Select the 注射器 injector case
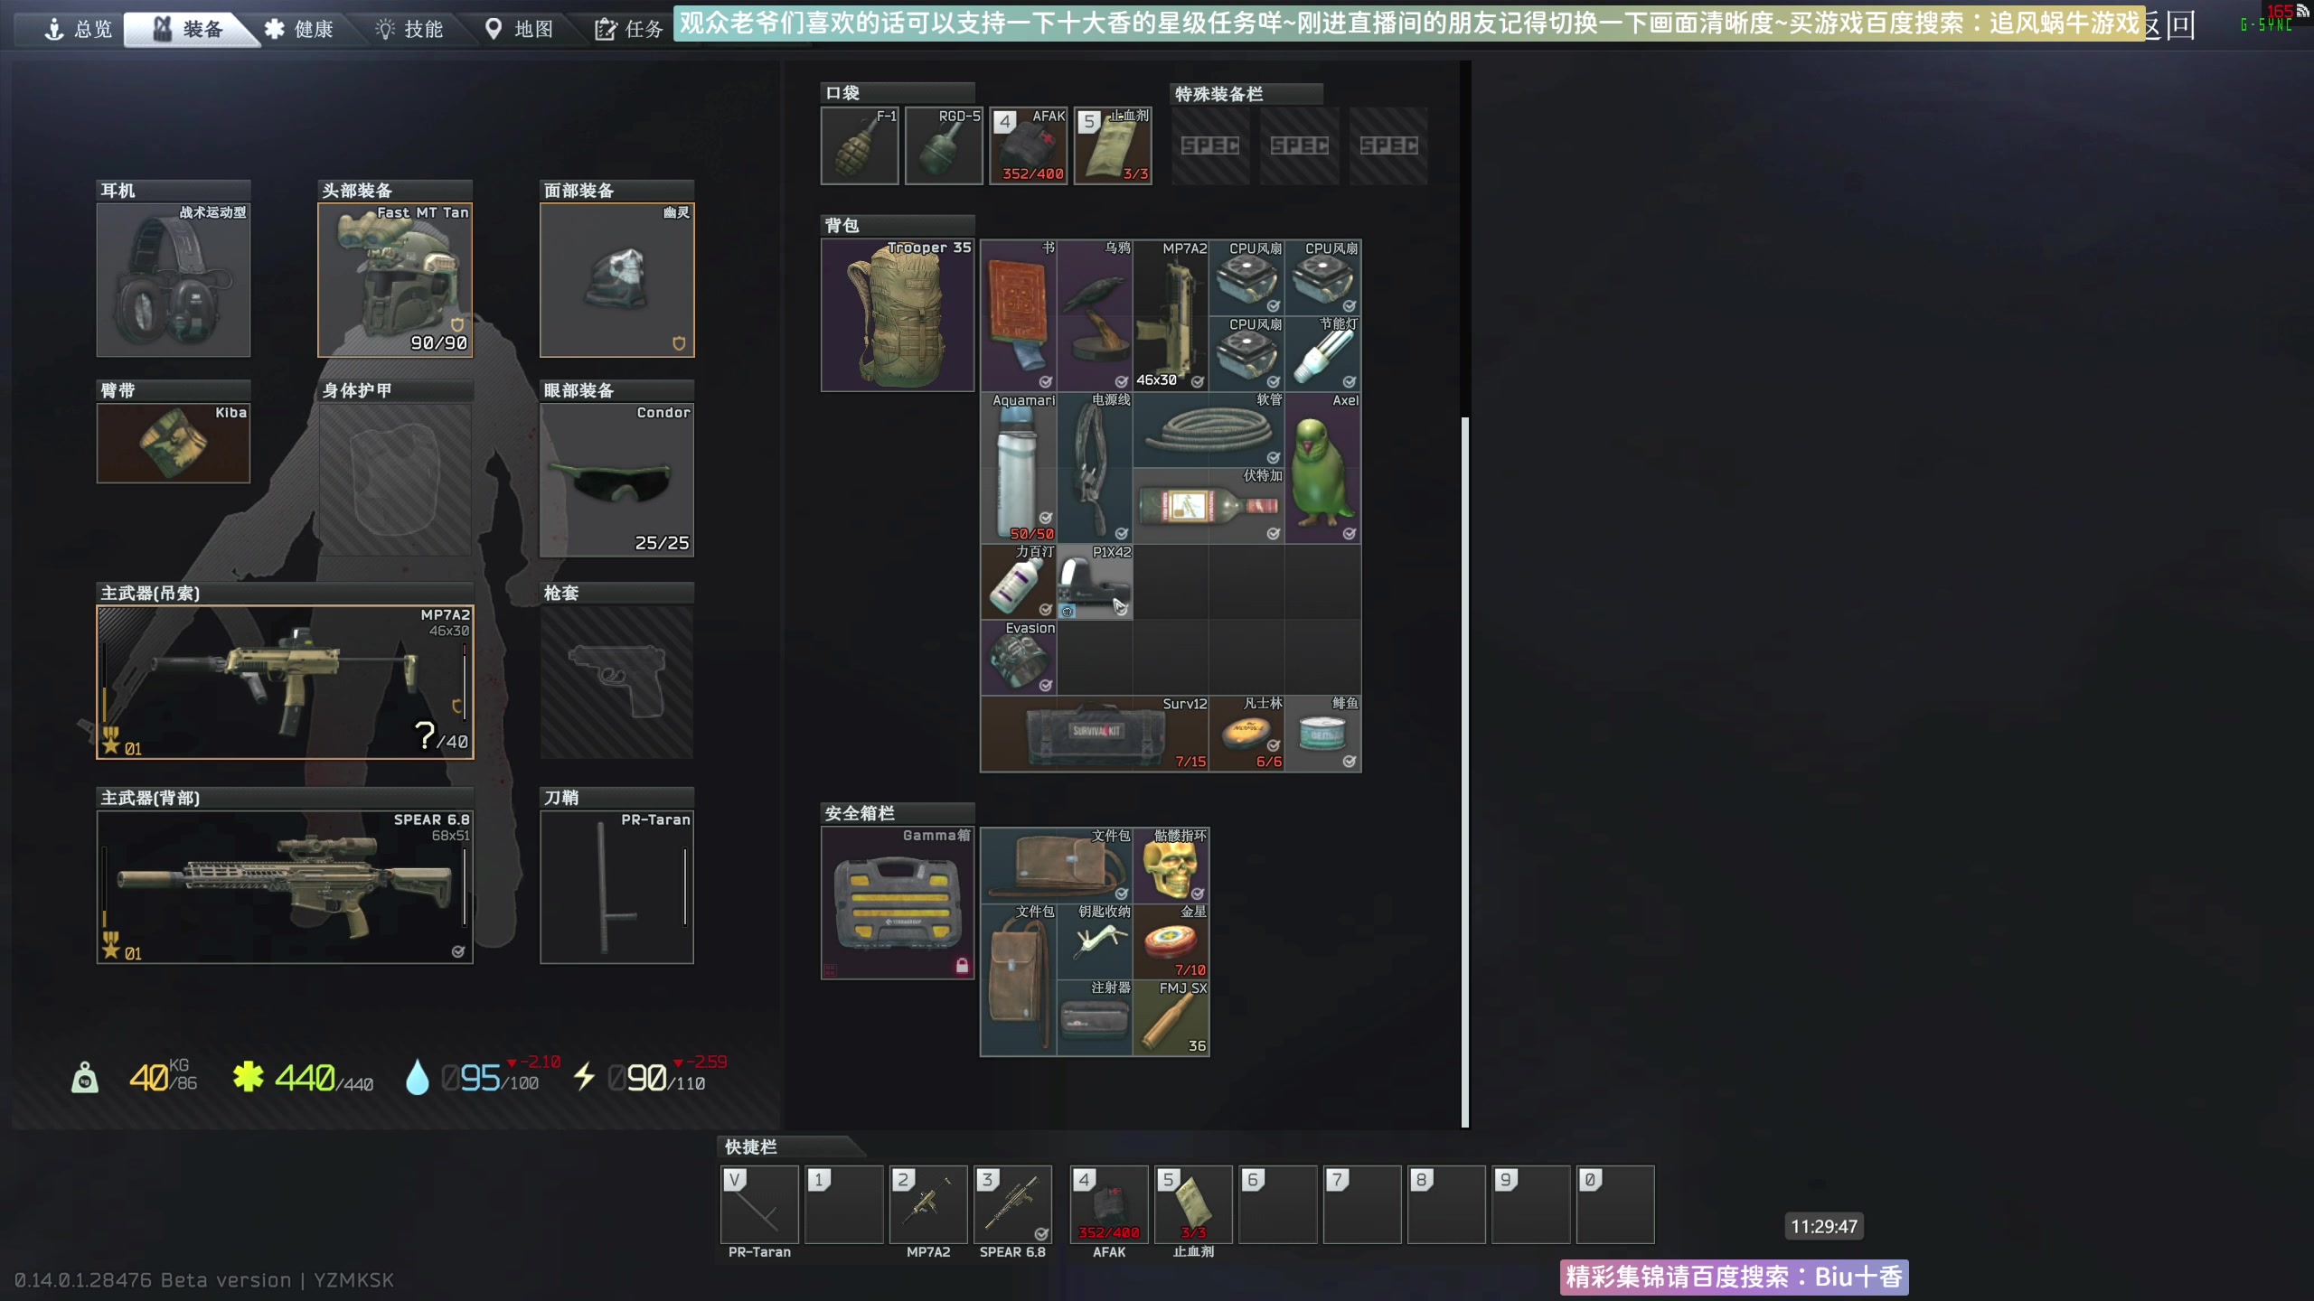 tap(1095, 1017)
